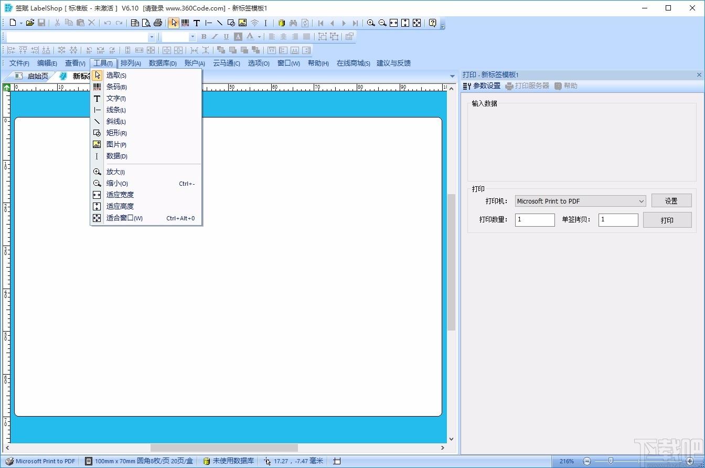Open the 编辑(E) menu
The width and height of the screenshot is (705, 468).
click(47, 63)
